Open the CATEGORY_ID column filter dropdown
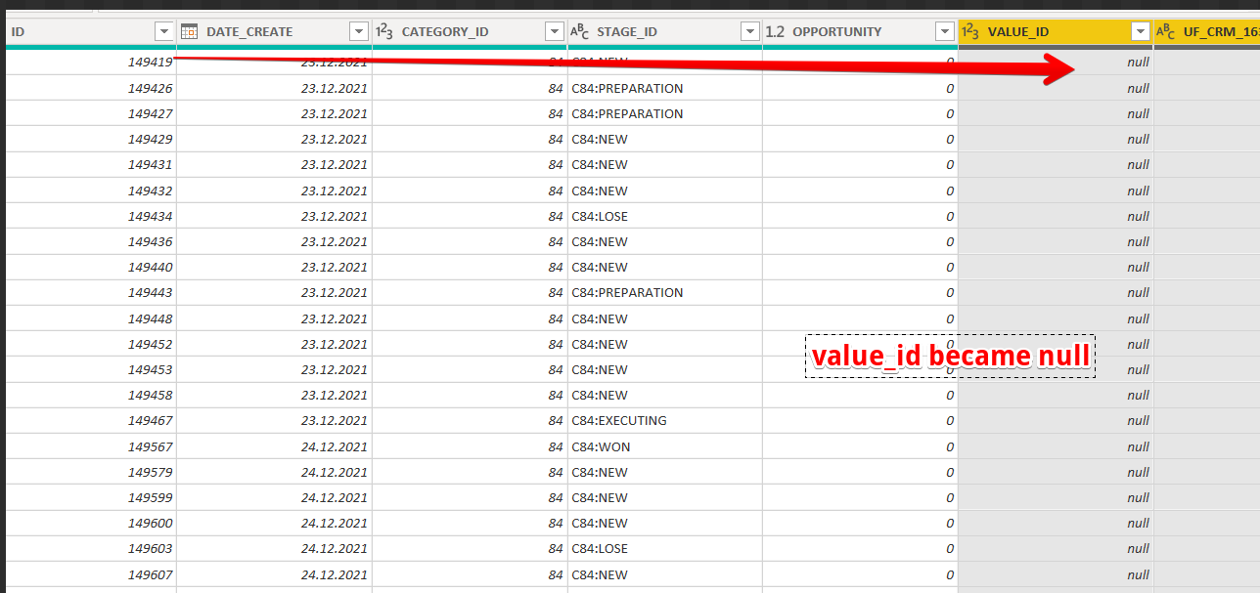Screen dimensions: 1260x593 (555, 31)
